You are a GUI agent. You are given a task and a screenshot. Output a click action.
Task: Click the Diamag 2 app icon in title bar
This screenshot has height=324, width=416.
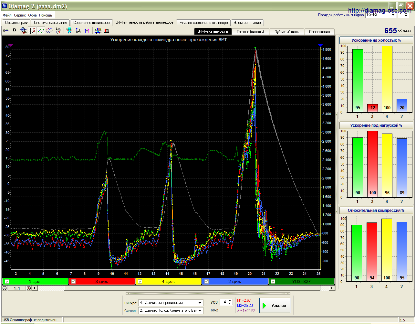tap(5, 6)
